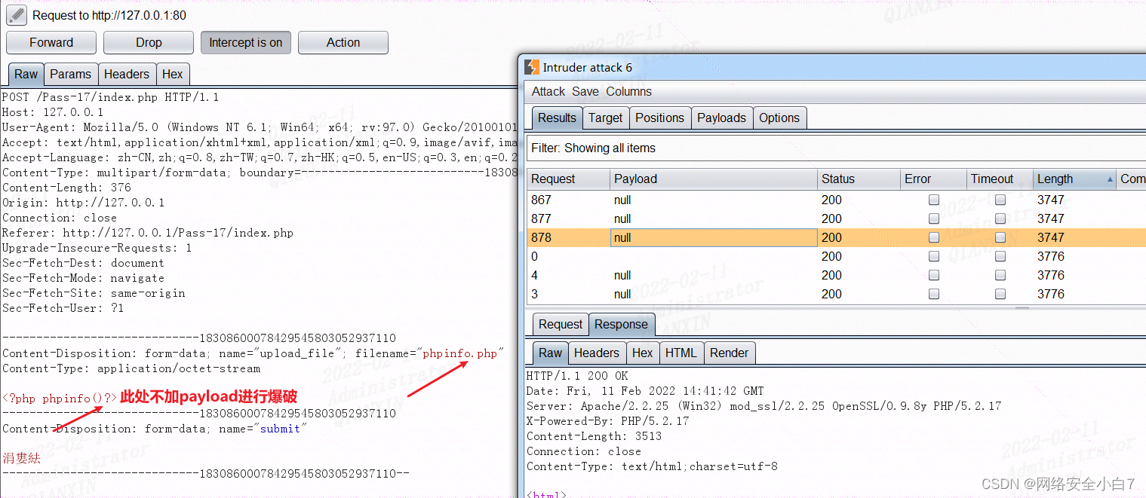Open the Columns menu in the Intruder window
Image resolution: width=1146 pixels, height=498 pixels.
628,91
